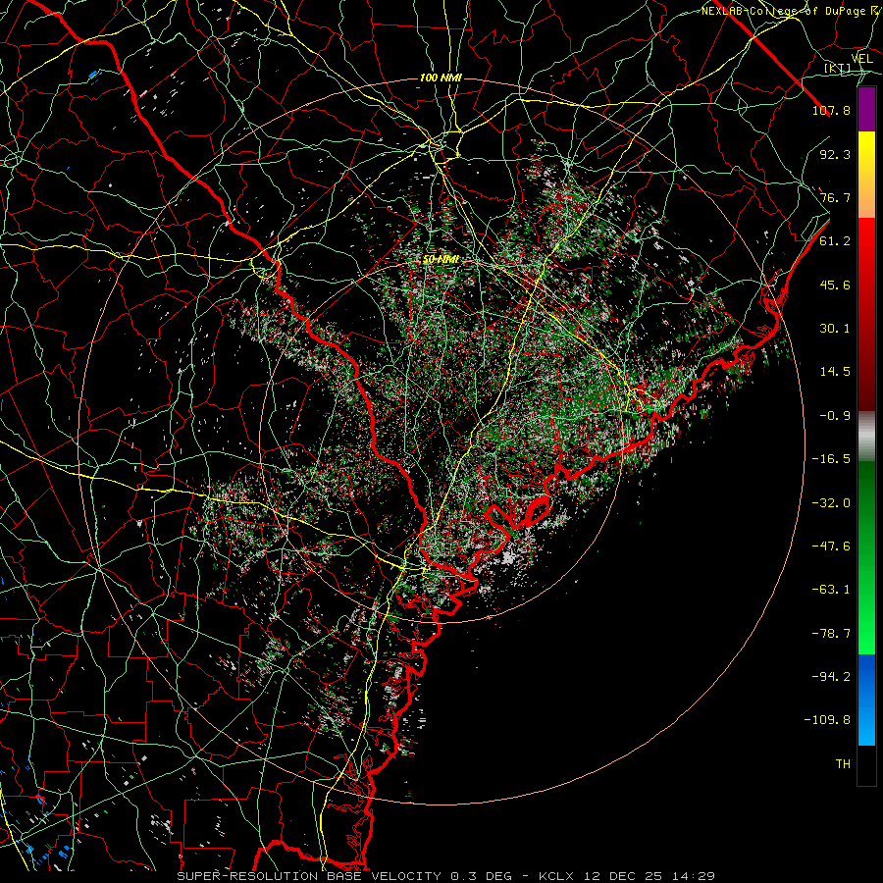
Task: Select the 30.1 scale value
Action: tap(835, 329)
